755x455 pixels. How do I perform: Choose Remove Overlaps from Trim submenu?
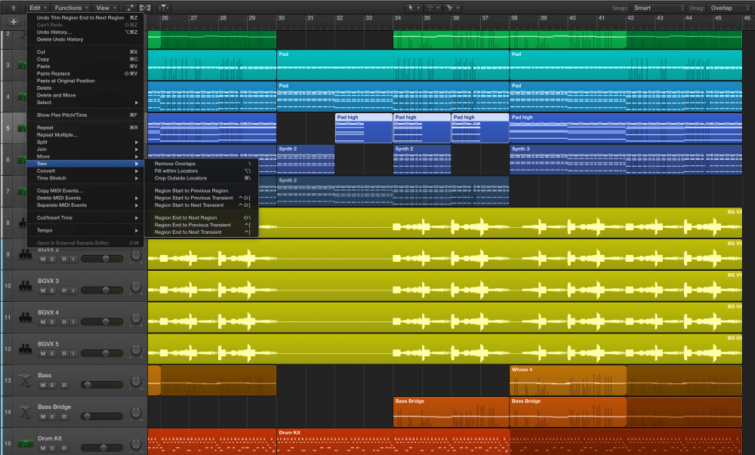tap(175, 163)
